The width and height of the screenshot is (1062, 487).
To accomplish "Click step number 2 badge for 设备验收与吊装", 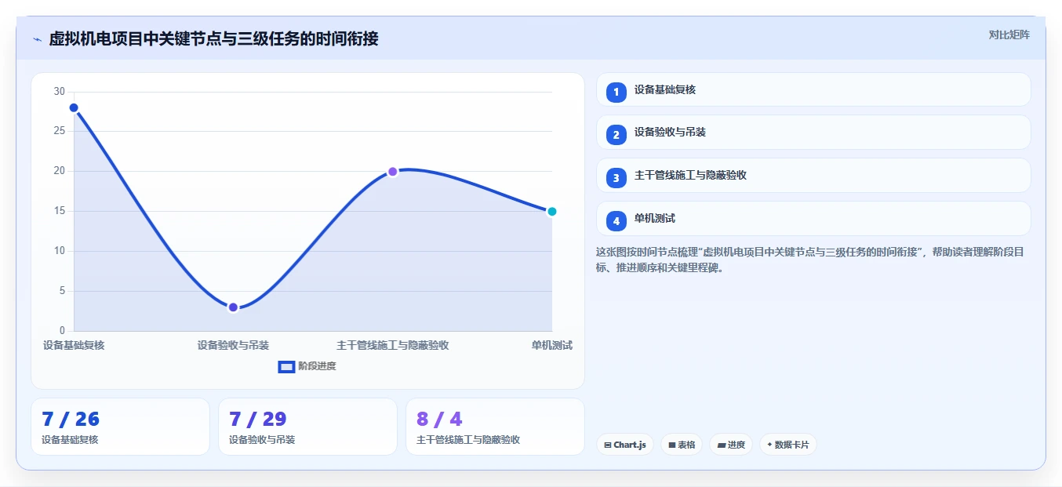I will [616, 134].
